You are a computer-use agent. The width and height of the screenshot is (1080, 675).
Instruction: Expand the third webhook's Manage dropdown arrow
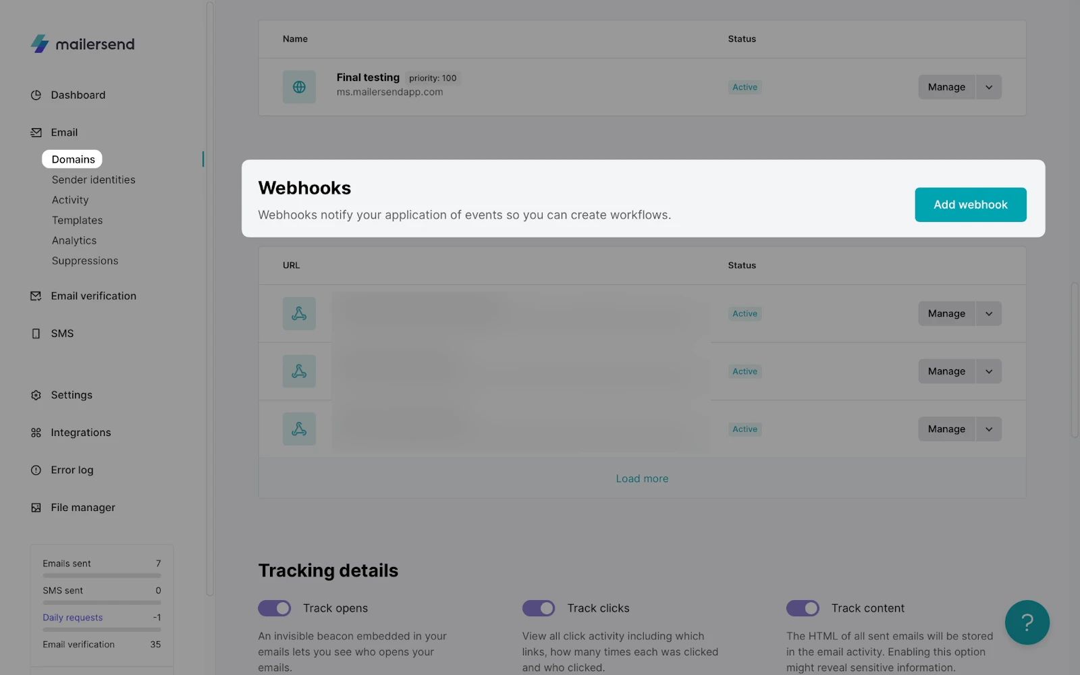pyautogui.click(x=989, y=429)
